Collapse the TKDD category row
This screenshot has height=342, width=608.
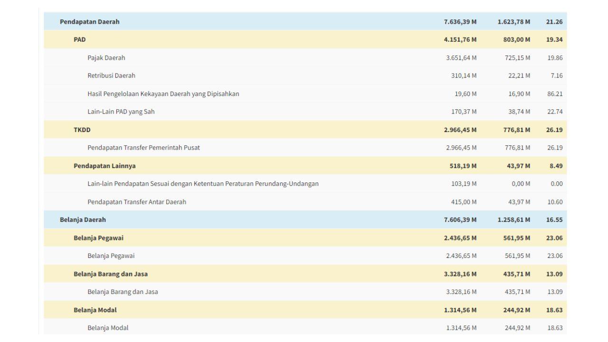(x=82, y=130)
